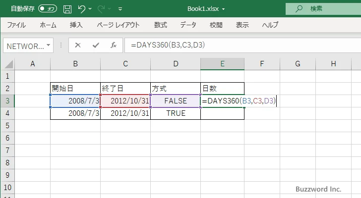Select row 1 header

pyautogui.click(x=7, y=76)
